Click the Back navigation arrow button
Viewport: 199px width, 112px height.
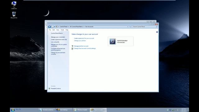[x=49, y=27]
